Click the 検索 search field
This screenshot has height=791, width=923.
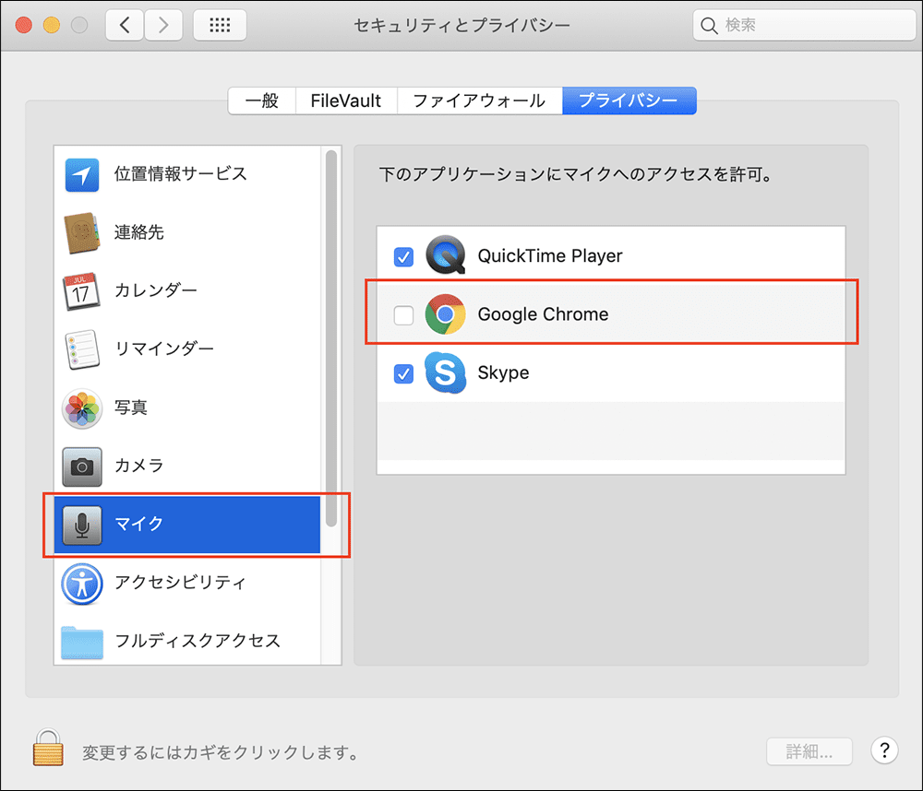pos(804,25)
